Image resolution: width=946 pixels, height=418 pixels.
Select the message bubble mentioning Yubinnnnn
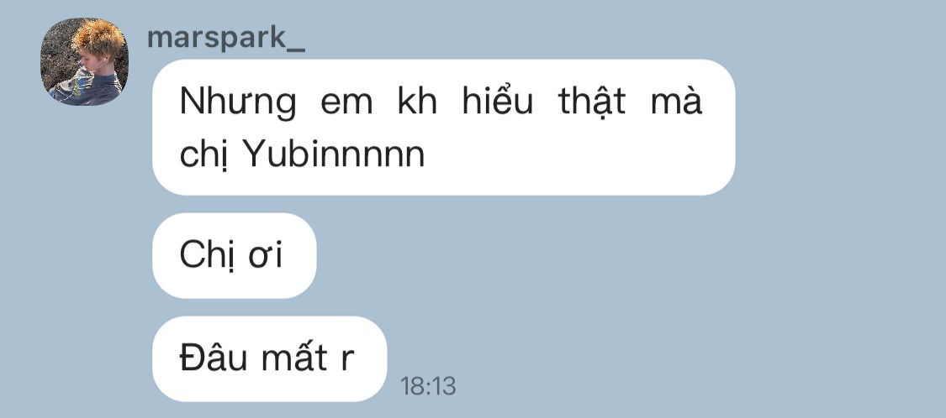(443, 127)
